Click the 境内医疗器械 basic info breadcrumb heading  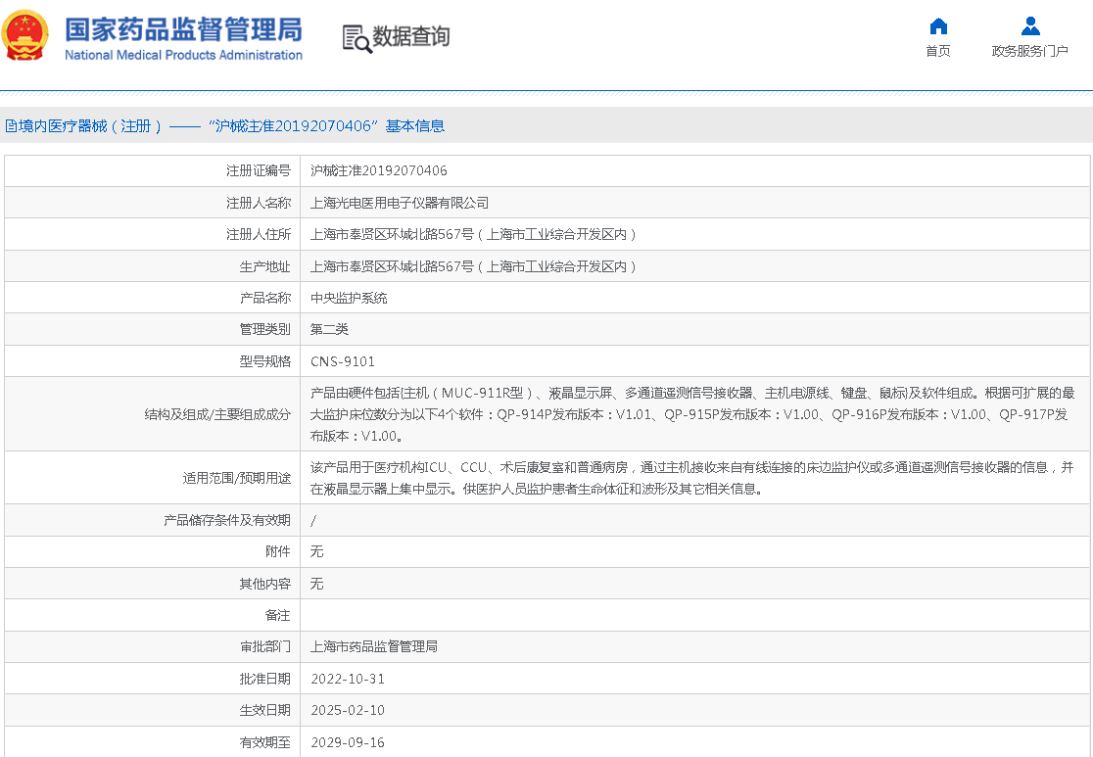(225, 126)
